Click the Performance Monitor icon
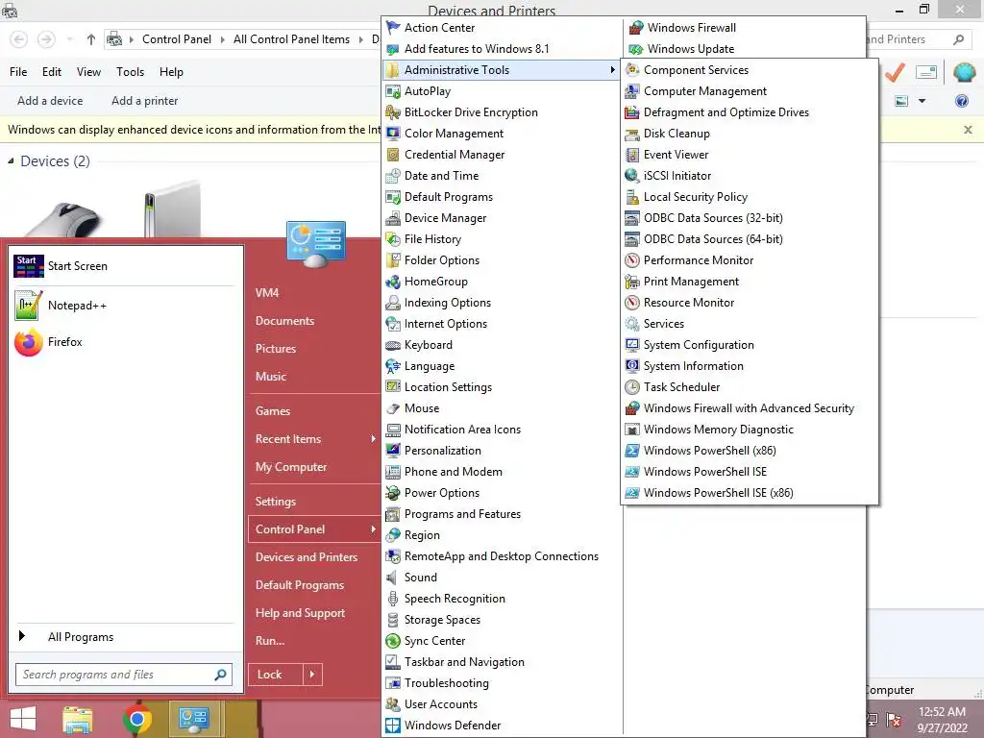Screen dimensions: 984x738 [x=632, y=260]
